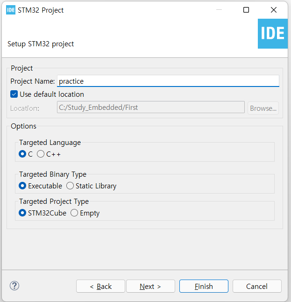
Task: Select Empty project type
Action: tap(74, 213)
